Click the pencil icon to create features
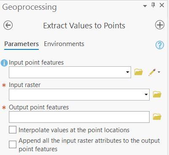The height and width of the screenshot is (155, 169). [x=152, y=72]
